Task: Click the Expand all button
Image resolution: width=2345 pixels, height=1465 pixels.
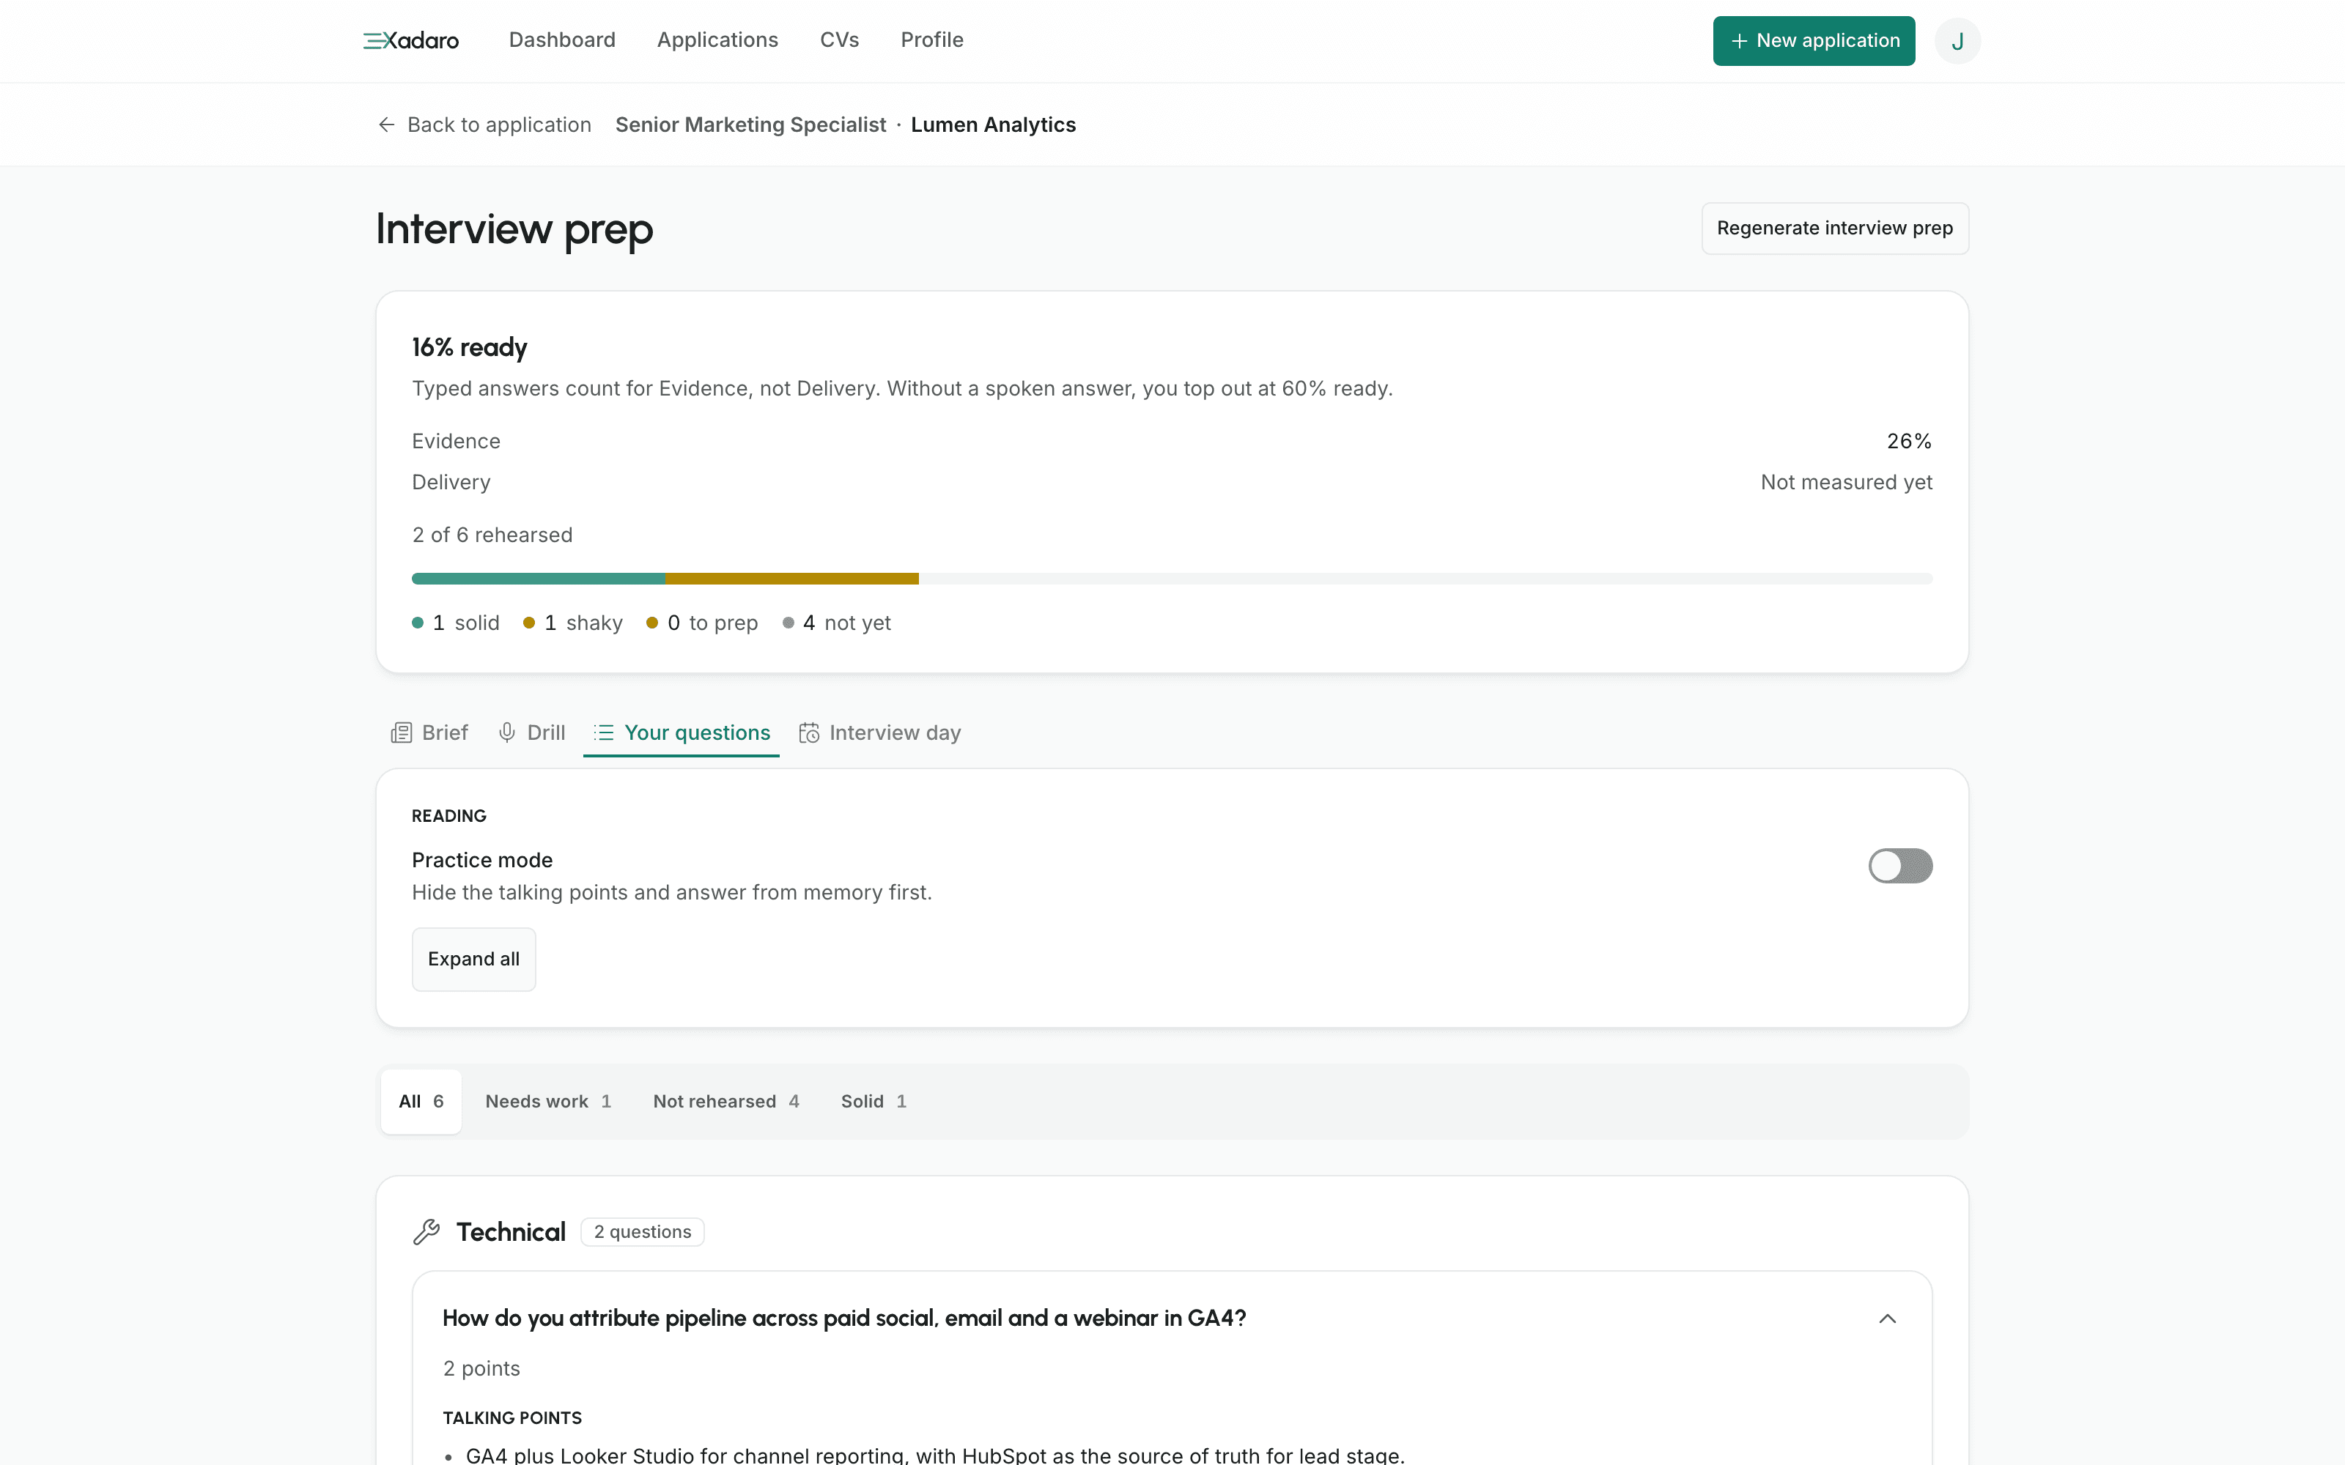Action: tap(474, 960)
